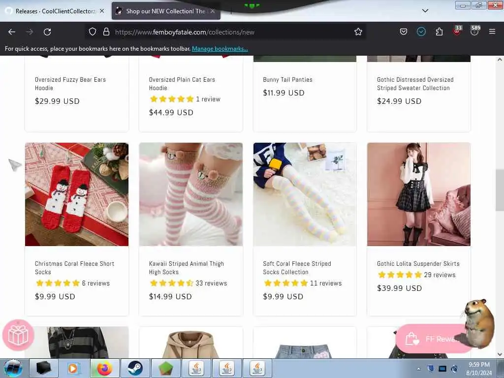This screenshot has height=378, width=504.
Task: Show hidden system tray icons
Action: (418, 369)
